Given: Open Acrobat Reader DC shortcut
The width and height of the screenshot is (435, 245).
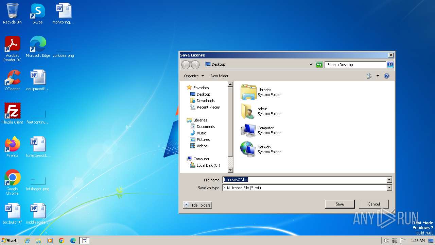Looking at the screenshot, I should 12,49.
